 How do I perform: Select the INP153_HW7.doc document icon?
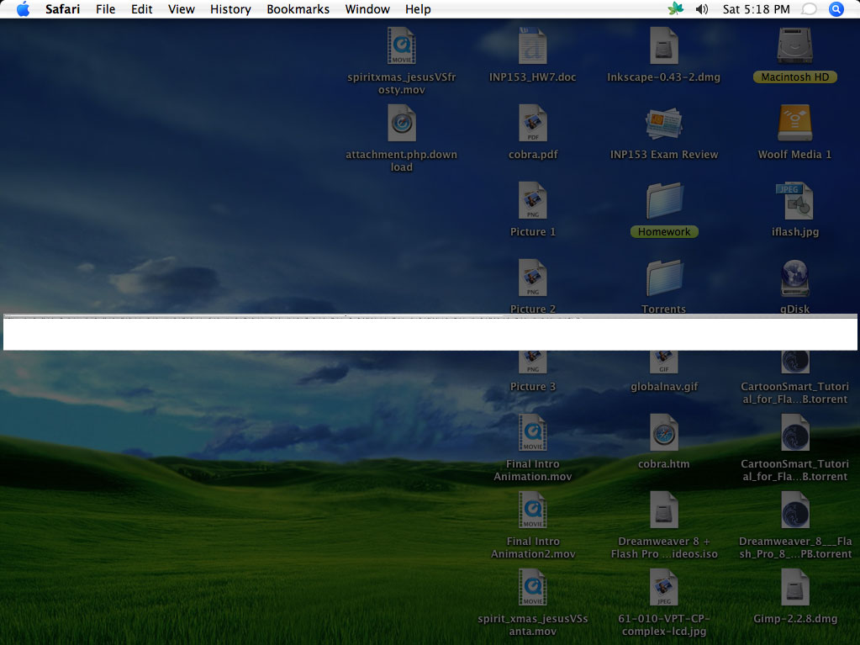(533, 46)
